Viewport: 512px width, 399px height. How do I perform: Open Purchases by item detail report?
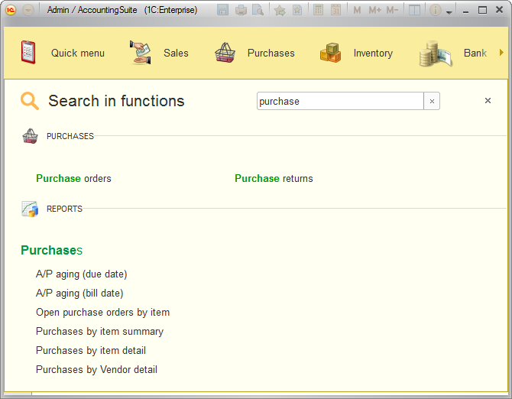[x=91, y=350]
